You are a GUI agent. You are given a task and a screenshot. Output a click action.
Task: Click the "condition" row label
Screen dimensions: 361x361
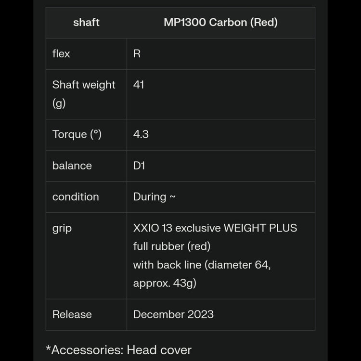(76, 197)
